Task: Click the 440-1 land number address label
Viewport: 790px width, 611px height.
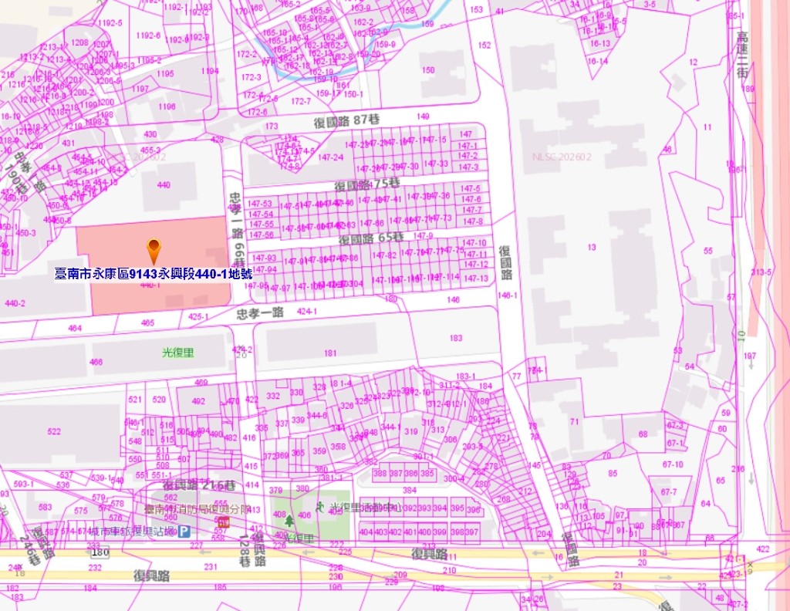Action: pos(154,273)
